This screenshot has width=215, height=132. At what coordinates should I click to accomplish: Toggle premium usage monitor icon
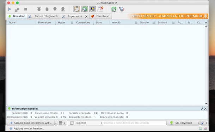point(92,9)
